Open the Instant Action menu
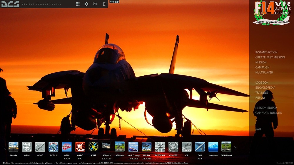Image resolution: width=294 pixels, height=165 pixels. click(266, 52)
